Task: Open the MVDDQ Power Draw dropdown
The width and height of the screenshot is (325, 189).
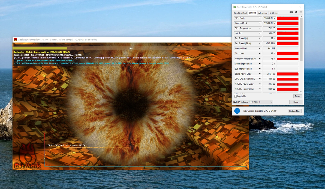Action: (x=260, y=89)
